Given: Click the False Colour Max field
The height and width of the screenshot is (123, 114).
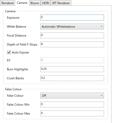Looking at the screenshot, I should click(72, 113).
